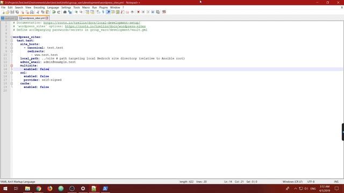Click the Copy toolbar icon
Viewport: 344px width, 193px height.
click(x=42, y=12)
